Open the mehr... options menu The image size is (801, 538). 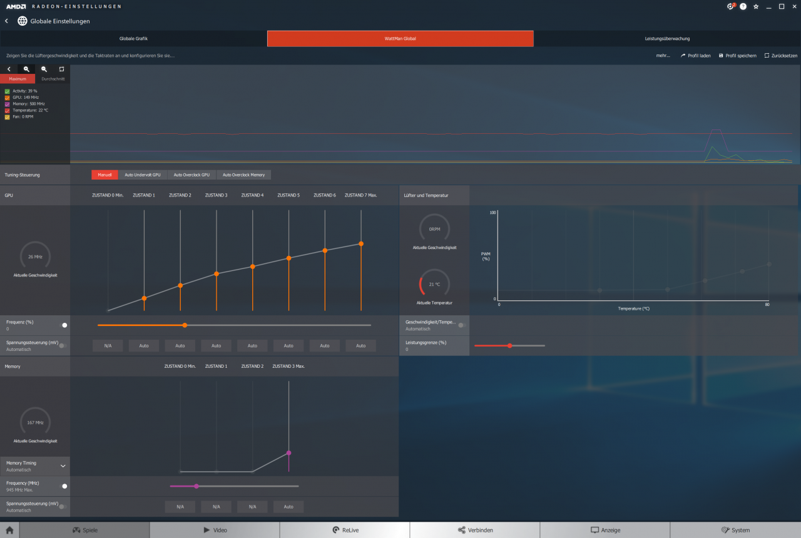pyautogui.click(x=663, y=56)
